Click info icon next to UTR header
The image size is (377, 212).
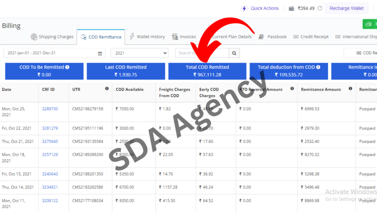point(107,89)
